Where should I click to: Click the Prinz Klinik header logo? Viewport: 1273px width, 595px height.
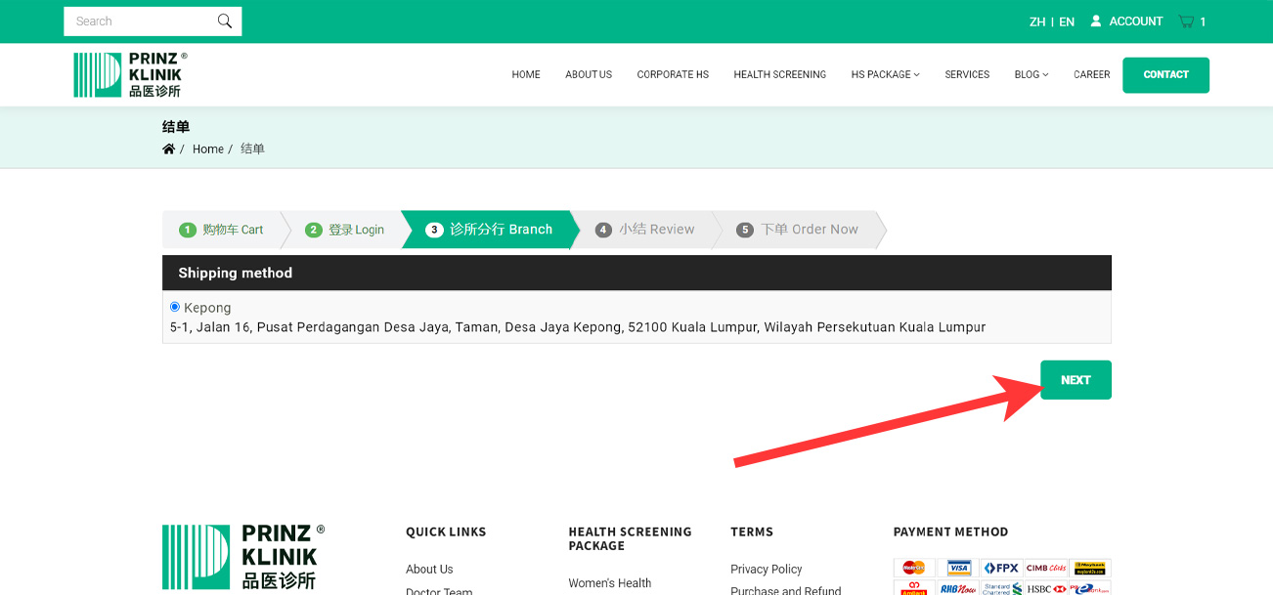point(130,75)
